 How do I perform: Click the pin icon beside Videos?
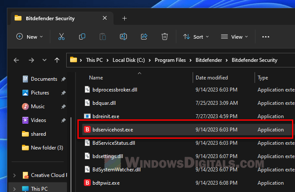tap(63, 120)
